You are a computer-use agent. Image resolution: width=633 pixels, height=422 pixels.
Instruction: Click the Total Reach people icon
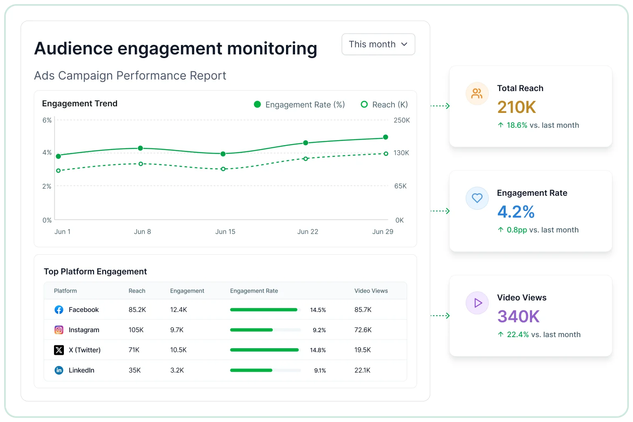(477, 94)
